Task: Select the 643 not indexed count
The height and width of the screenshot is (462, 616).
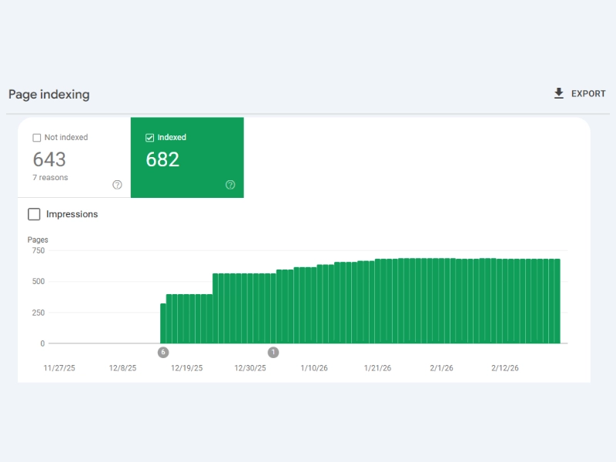Action: [49, 159]
